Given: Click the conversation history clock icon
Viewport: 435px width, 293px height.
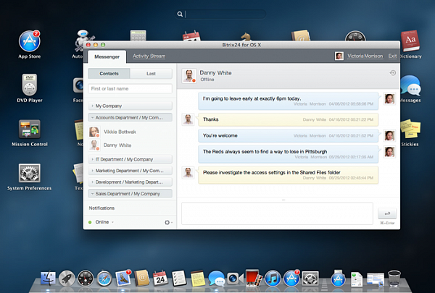Looking at the screenshot, I should tap(392, 73).
